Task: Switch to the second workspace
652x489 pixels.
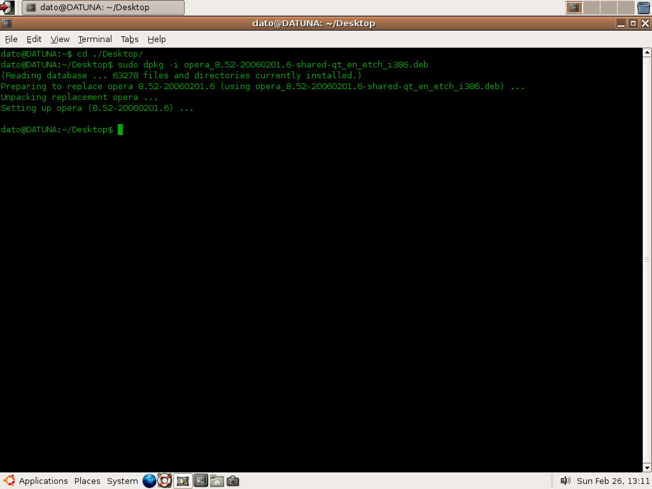Action: pos(592,8)
